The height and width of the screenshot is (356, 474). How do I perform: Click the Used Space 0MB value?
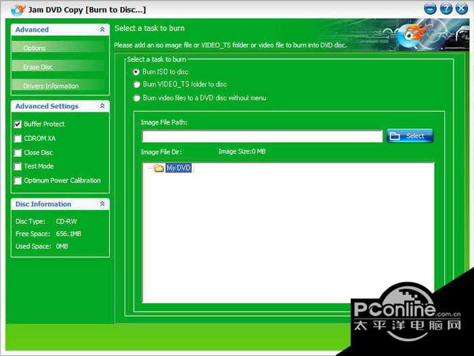(x=62, y=246)
